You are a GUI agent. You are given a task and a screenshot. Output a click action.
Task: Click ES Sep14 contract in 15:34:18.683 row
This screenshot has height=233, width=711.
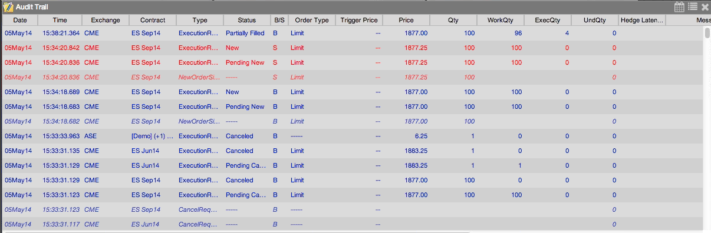146,106
